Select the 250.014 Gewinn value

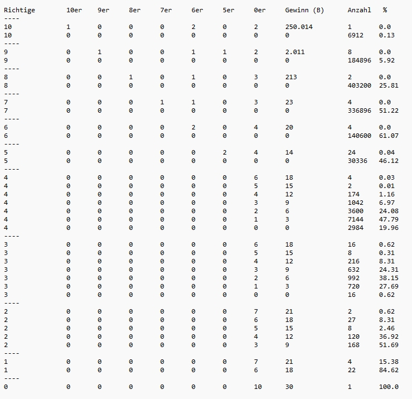click(x=299, y=27)
